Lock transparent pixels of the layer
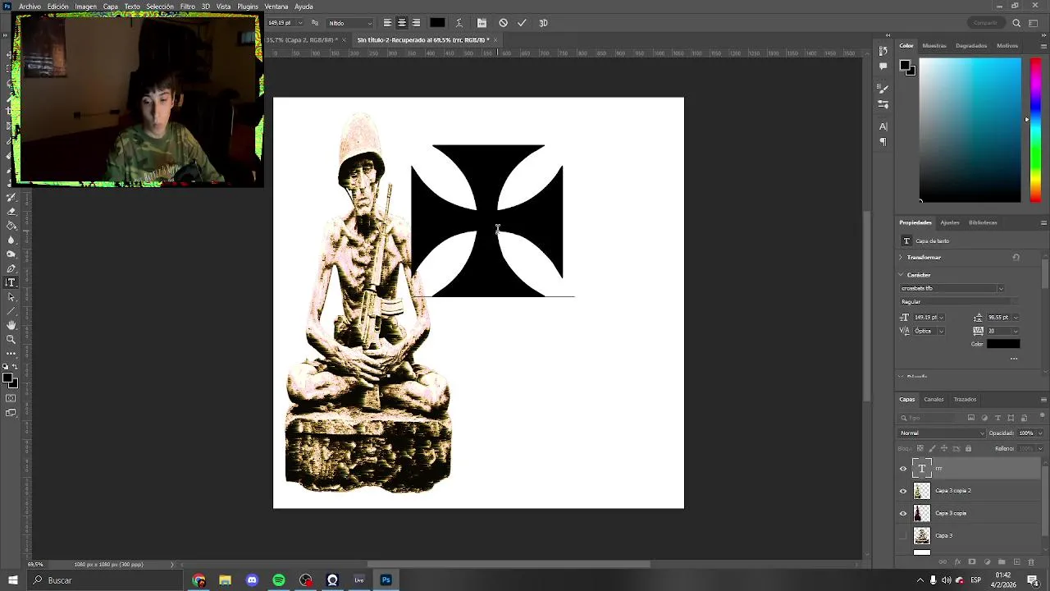Viewport: 1050px width, 591px height. pos(920,448)
